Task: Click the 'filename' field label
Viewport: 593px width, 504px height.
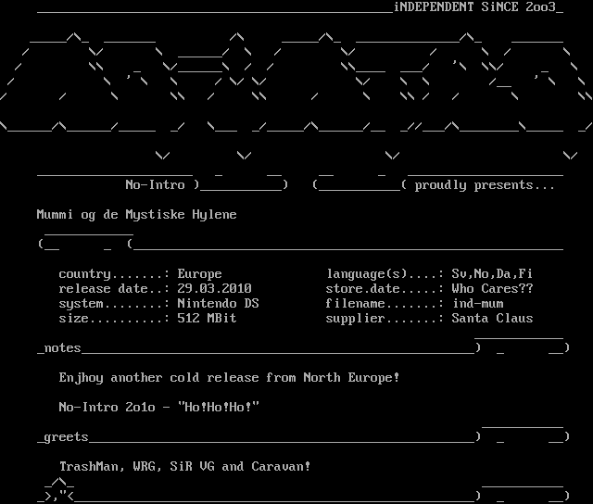Action: [x=356, y=303]
